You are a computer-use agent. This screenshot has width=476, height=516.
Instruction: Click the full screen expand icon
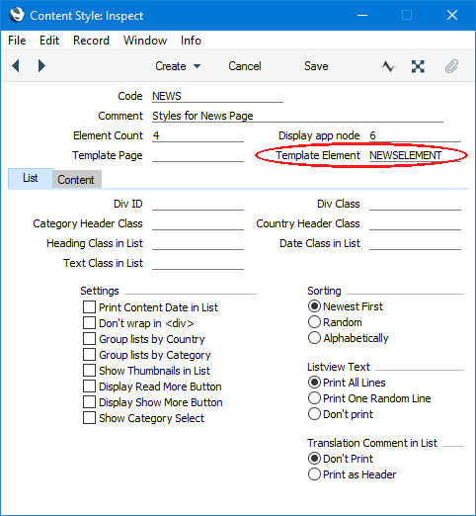click(x=418, y=66)
